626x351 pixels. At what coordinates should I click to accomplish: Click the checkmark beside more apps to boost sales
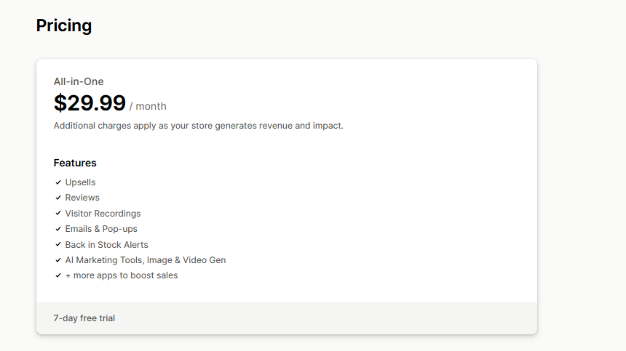58,275
